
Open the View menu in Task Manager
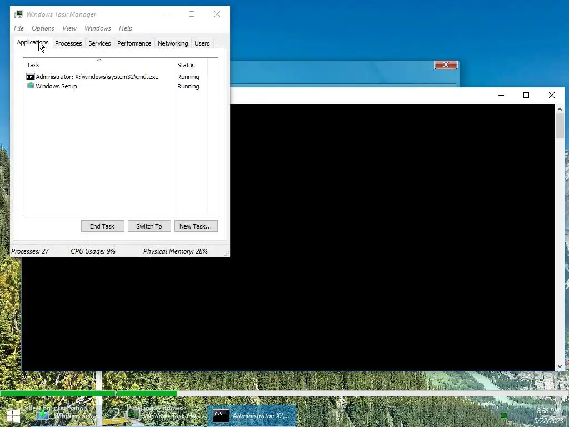tap(69, 28)
